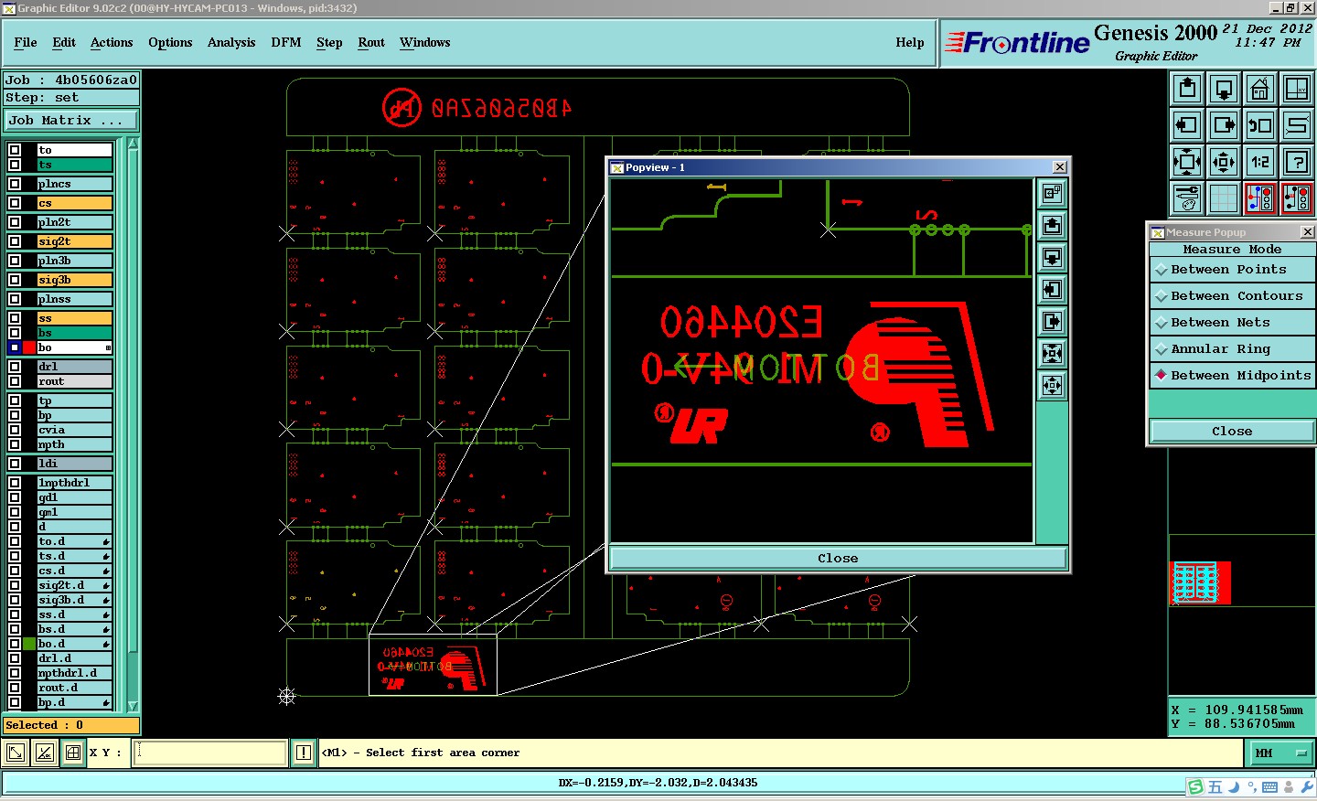This screenshot has height=801, width=1317.
Task: Click the S-shaped rout path icon
Action: pyautogui.click(x=1297, y=125)
